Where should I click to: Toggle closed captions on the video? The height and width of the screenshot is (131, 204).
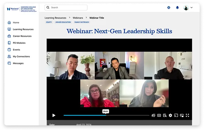coord(159,115)
